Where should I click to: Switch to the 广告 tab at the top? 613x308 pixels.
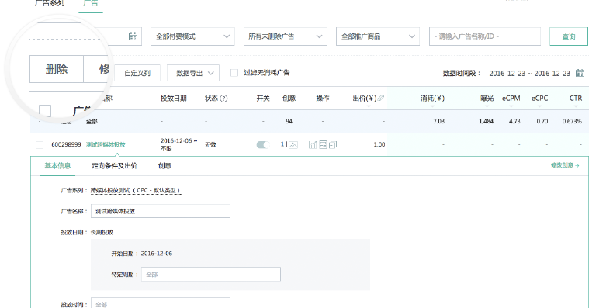(91, 3)
